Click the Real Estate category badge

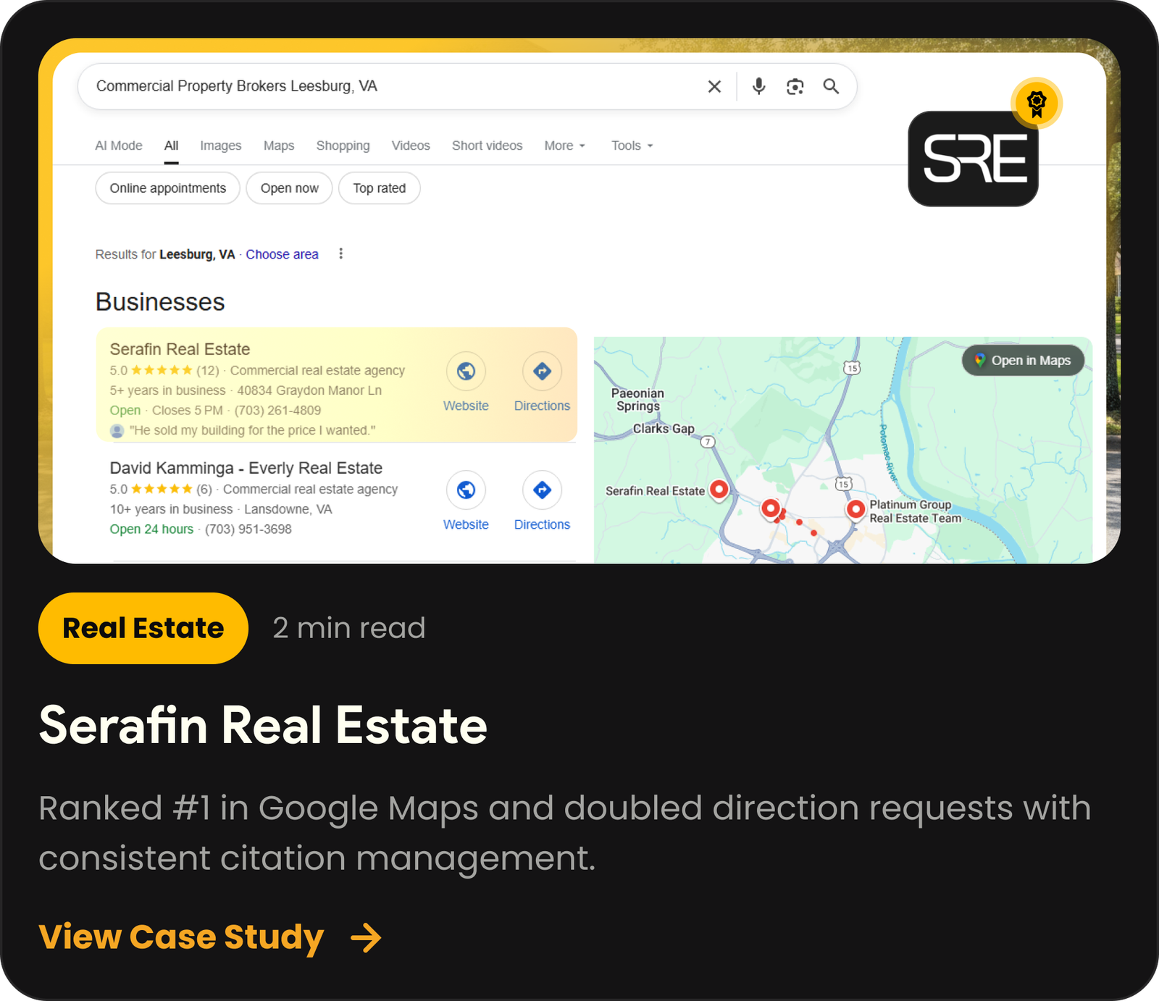[x=143, y=628]
